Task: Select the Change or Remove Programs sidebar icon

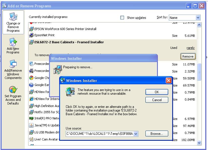Action: pos(13,17)
